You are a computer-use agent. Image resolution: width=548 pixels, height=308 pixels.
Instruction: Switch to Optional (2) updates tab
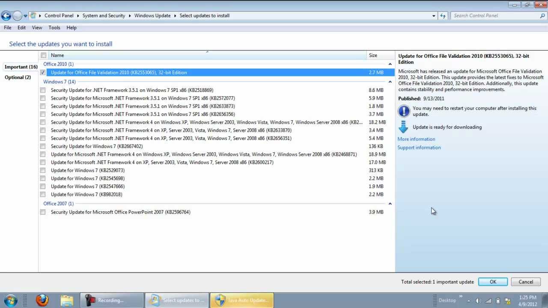pos(18,77)
